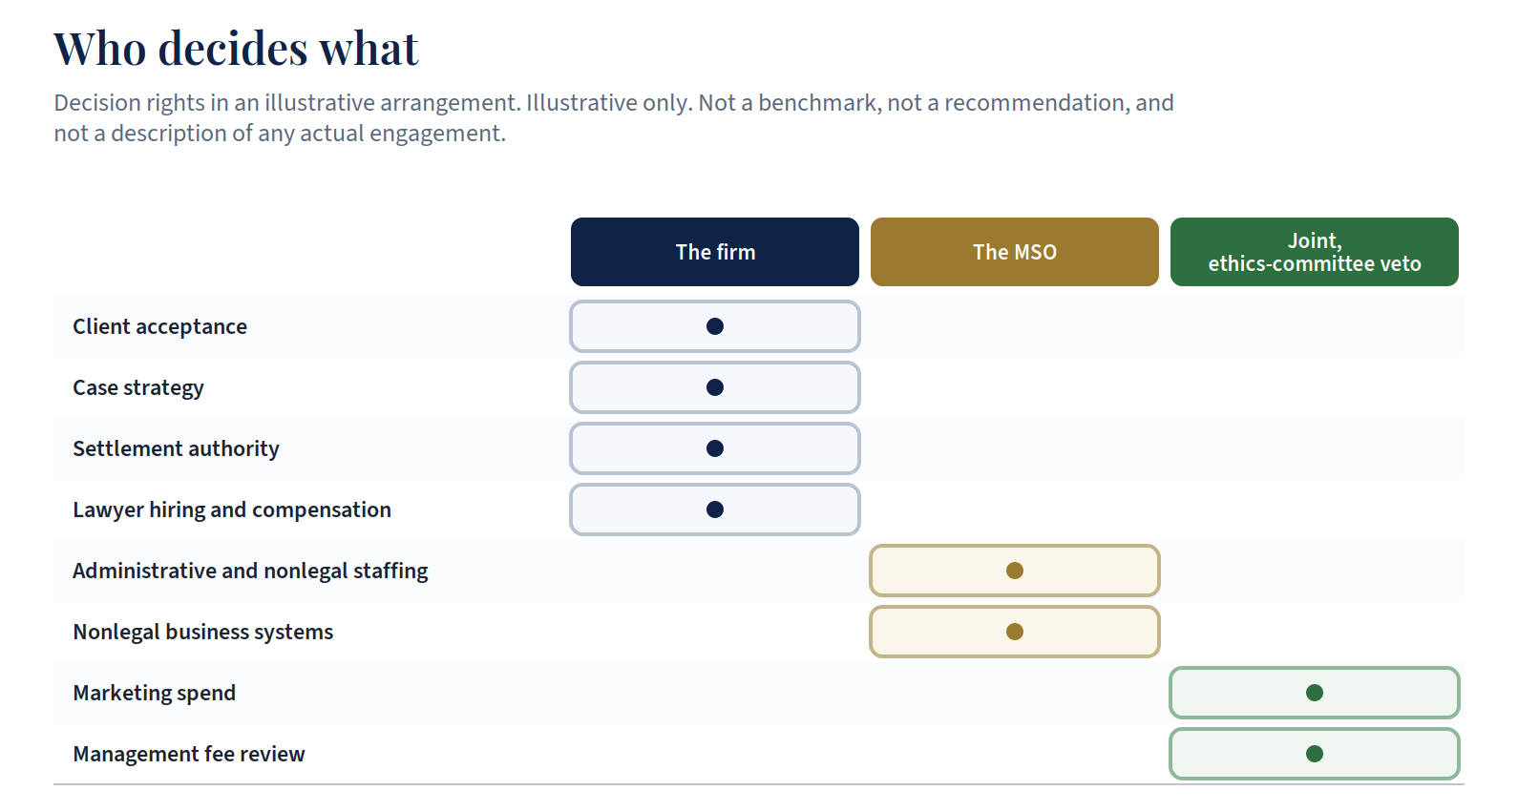
Task: Select the Case strategy row label
Action: pos(138,387)
